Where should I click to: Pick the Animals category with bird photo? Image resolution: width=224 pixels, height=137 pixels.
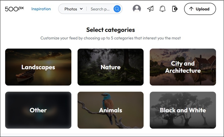[x=111, y=110]
